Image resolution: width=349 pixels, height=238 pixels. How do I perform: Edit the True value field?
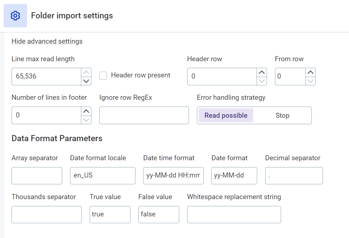tap(110, 215)
